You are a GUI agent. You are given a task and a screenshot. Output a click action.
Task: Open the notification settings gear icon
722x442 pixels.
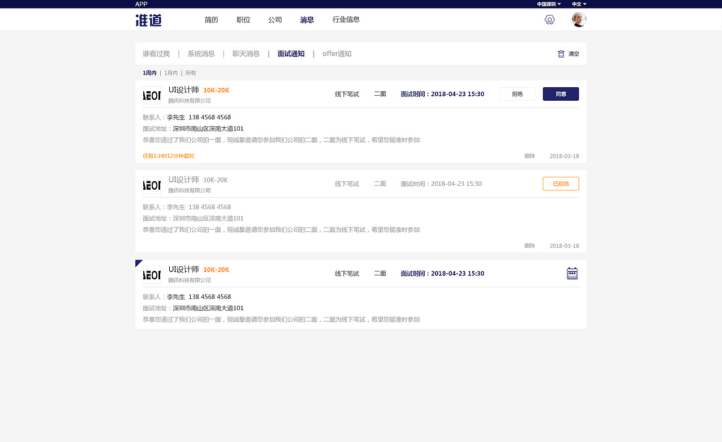point(549,19)
